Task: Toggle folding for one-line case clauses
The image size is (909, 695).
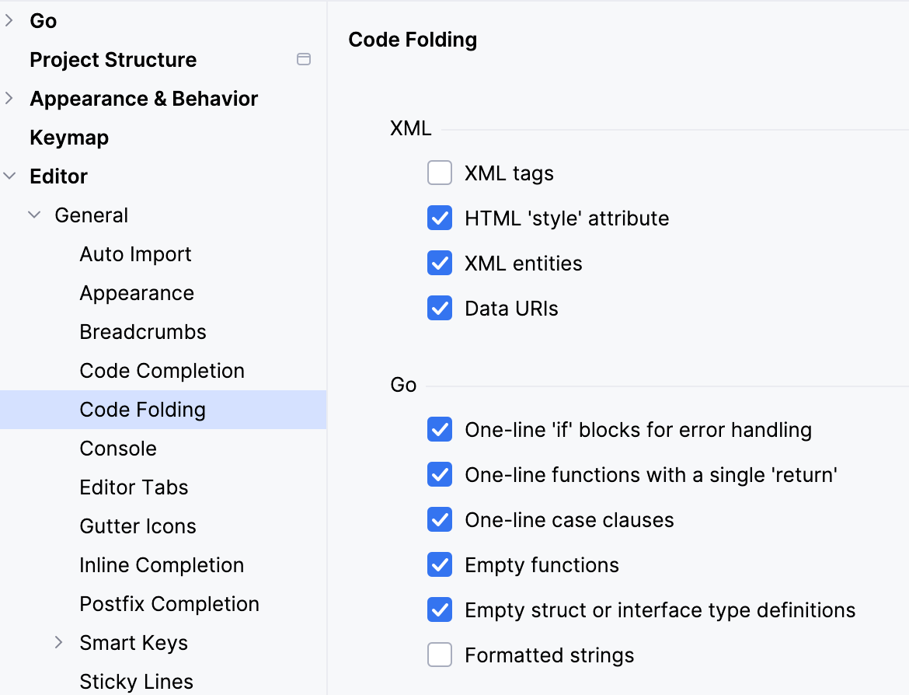Action: click(439, 519)
